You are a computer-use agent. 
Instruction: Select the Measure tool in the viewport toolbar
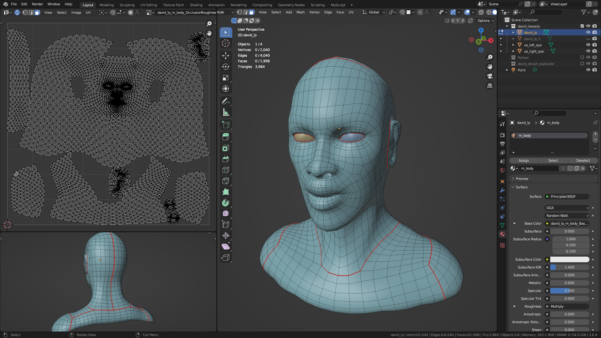pos(226,112)
